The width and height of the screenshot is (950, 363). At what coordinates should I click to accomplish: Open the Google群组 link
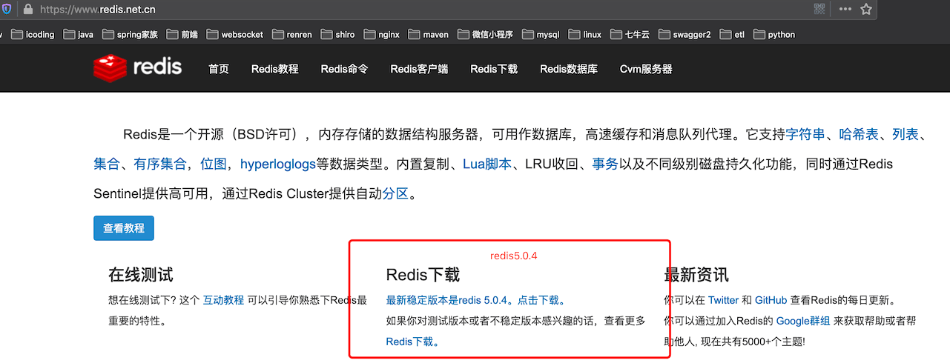pos(803,321)
